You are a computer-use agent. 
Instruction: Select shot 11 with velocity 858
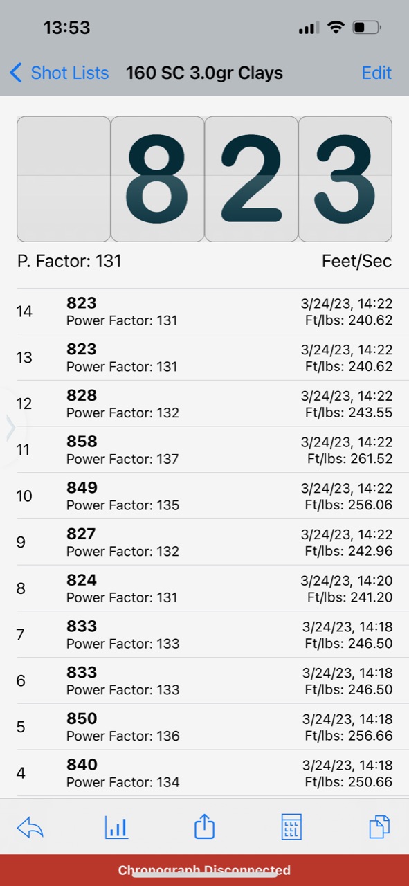coord(204,450)
